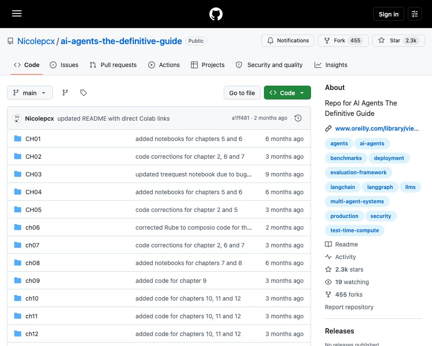Click the ch06 folder icon
Screen dimensions: 432x346
coord(18,227)
